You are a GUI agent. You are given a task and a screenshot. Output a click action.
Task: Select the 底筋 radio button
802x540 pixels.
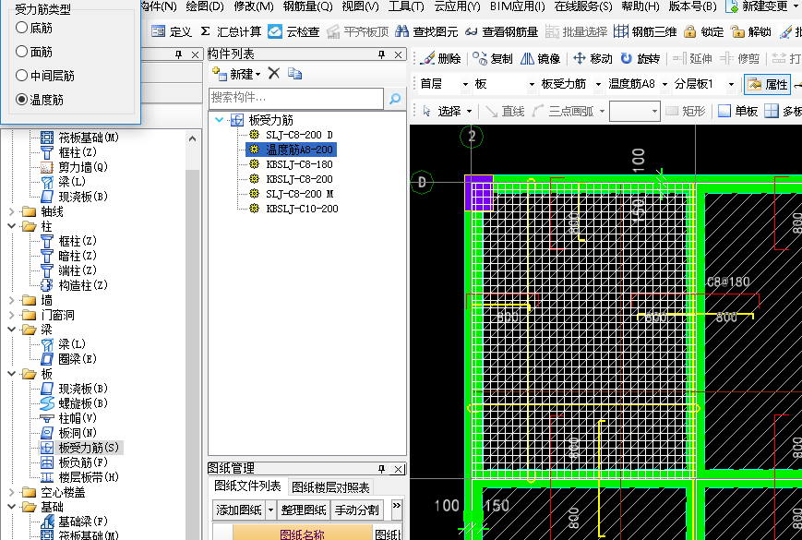(21, 28)
